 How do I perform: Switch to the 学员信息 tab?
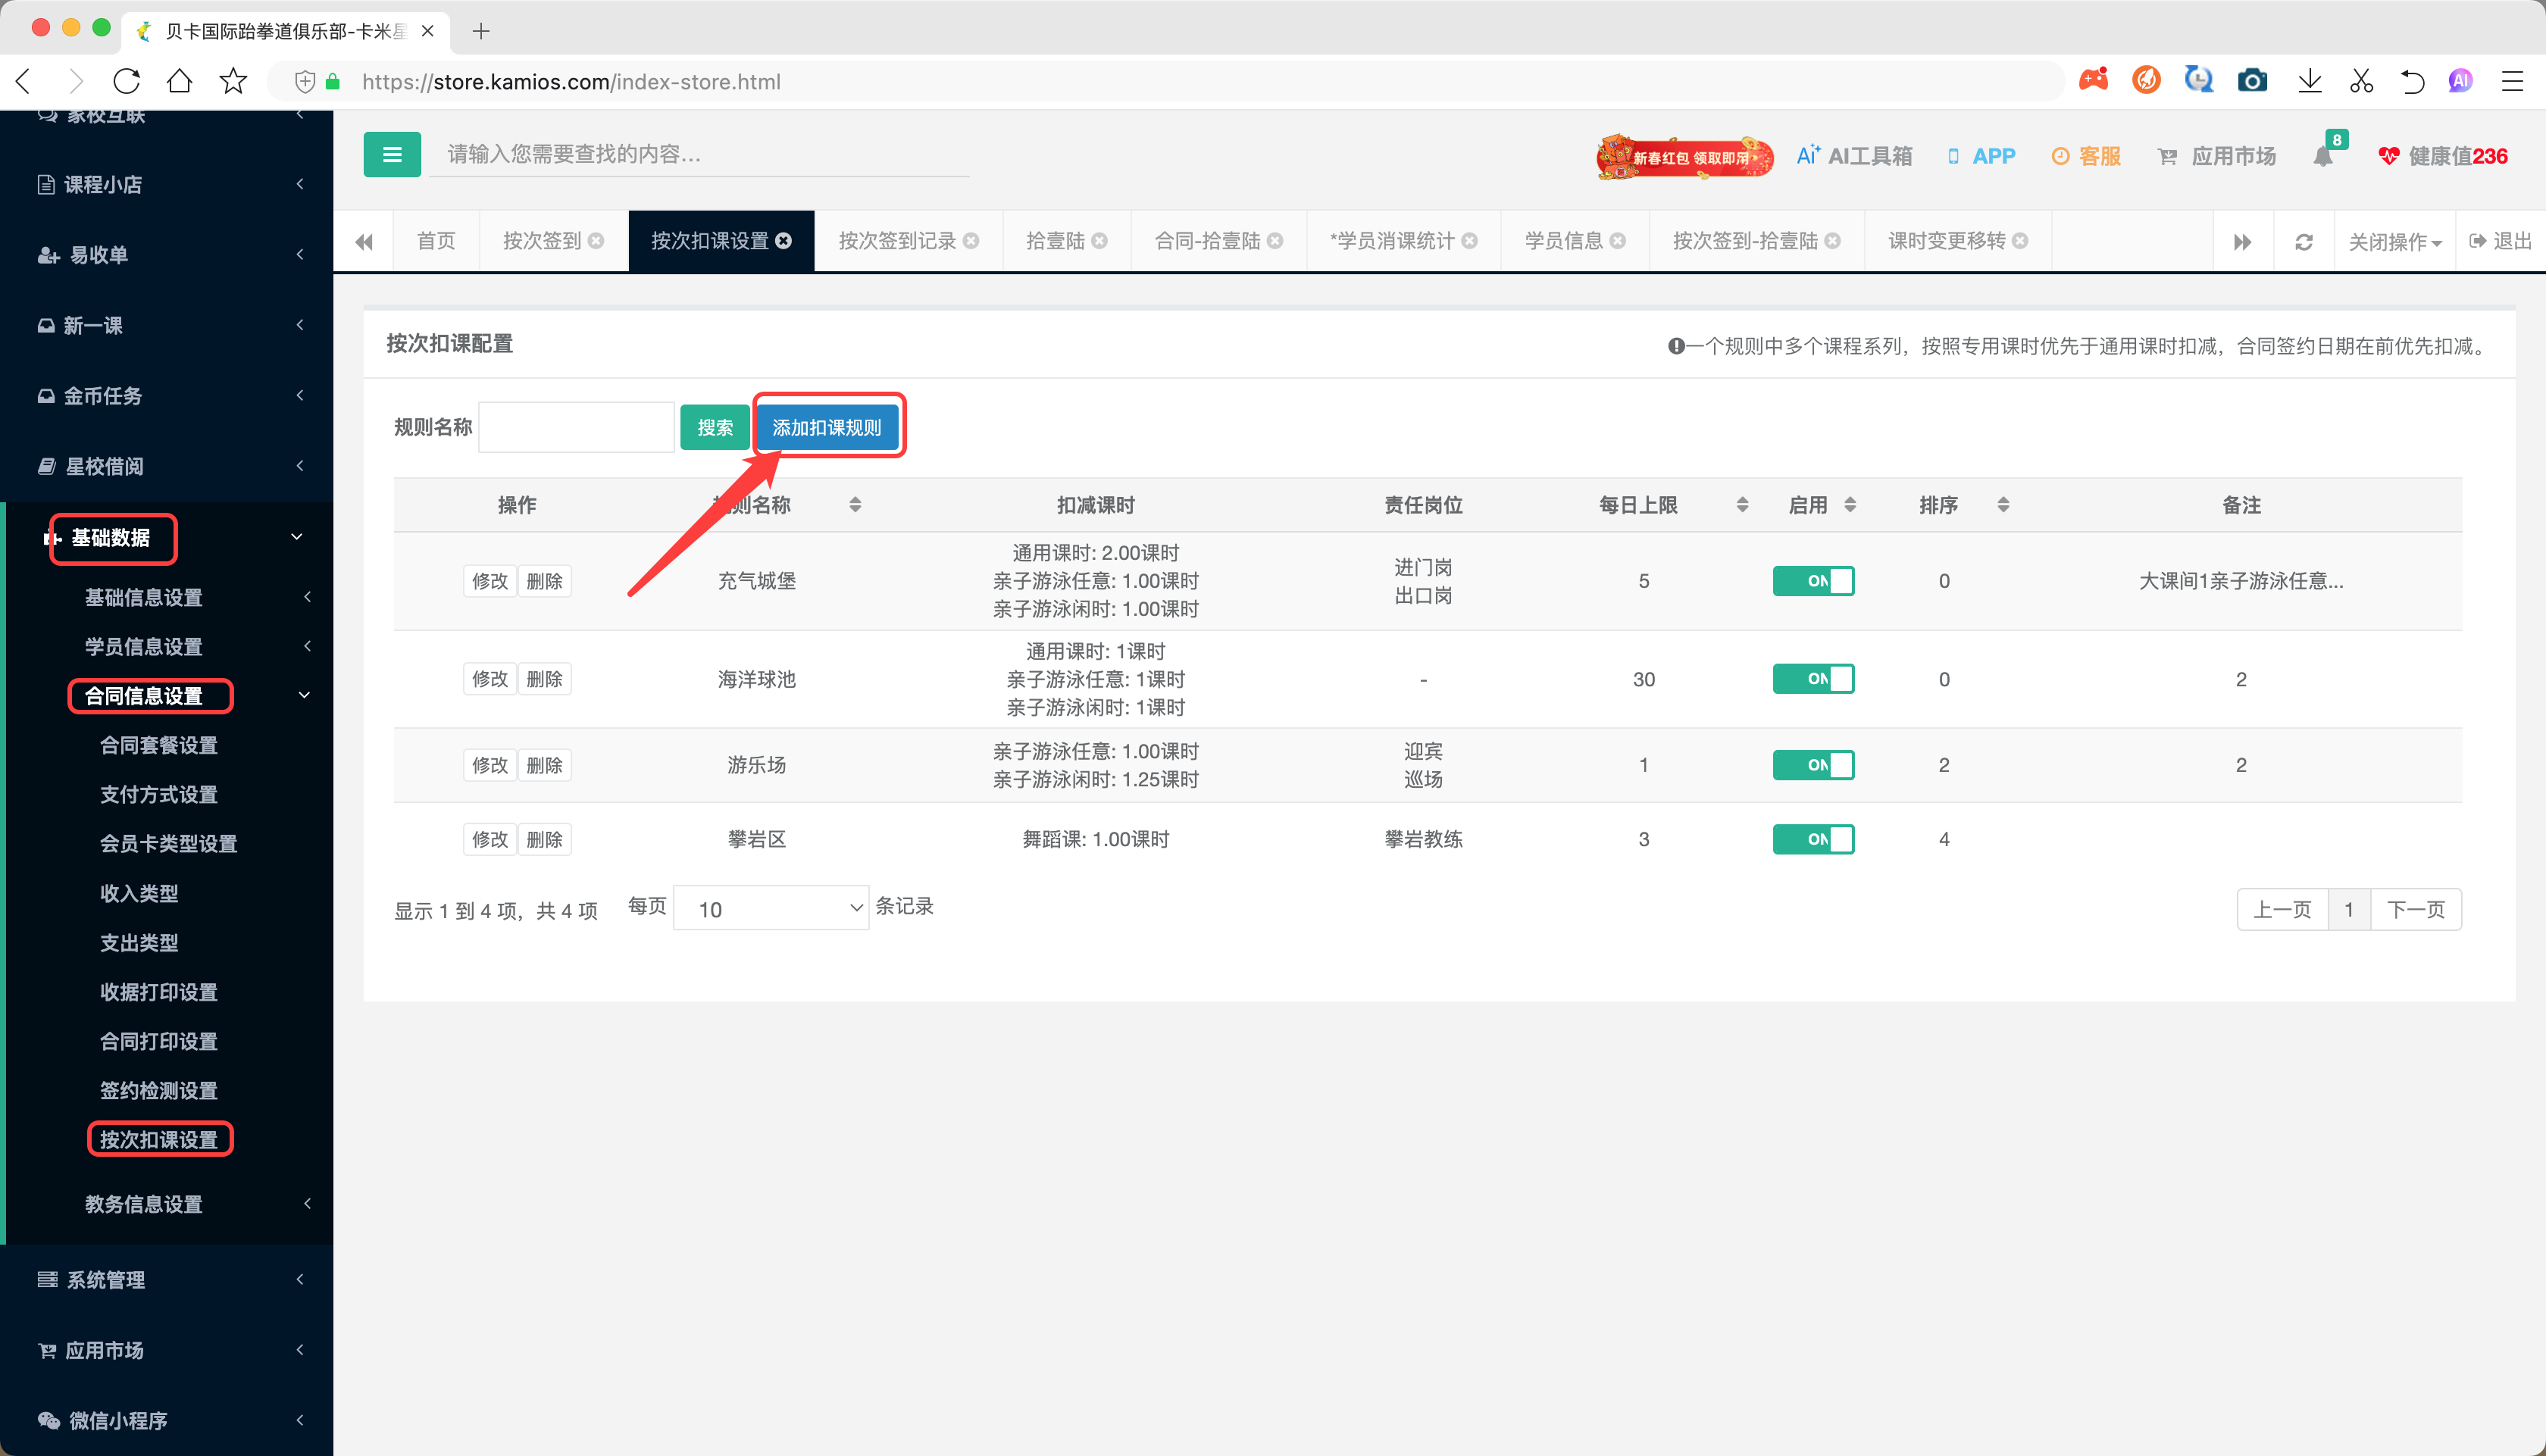(x=1563, y=241)
